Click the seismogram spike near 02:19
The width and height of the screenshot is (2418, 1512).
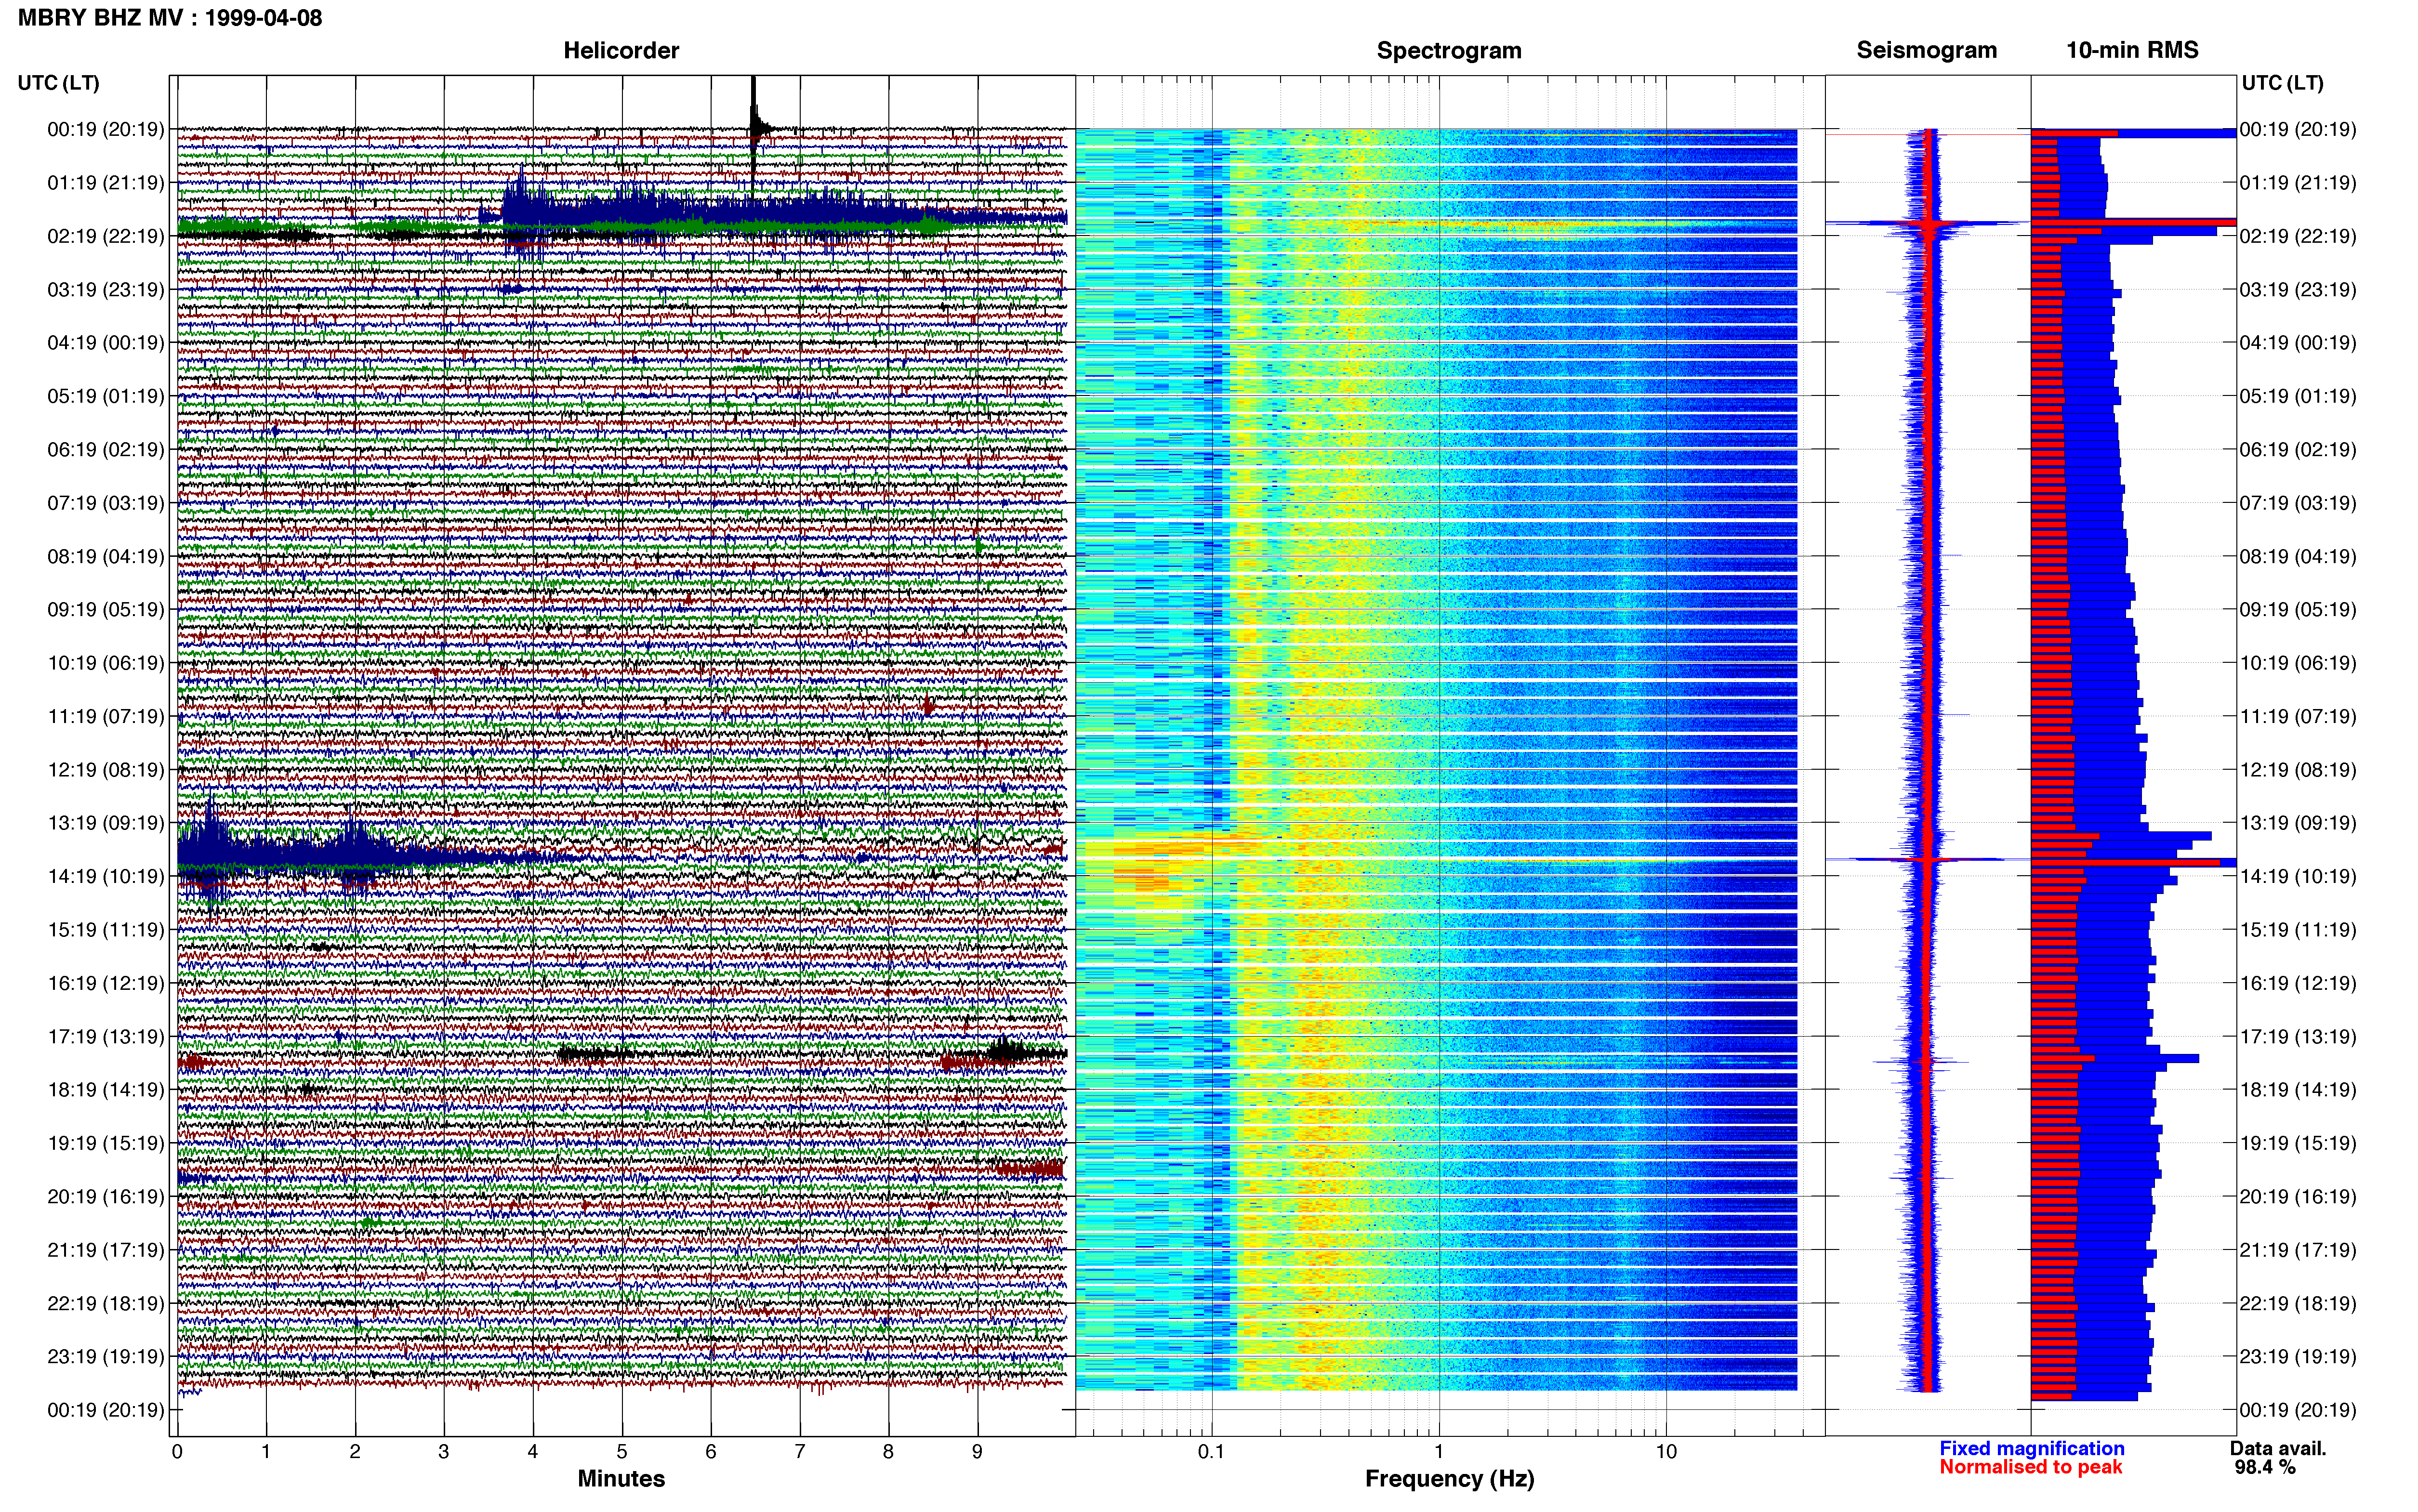click(x=1928, y=224)
